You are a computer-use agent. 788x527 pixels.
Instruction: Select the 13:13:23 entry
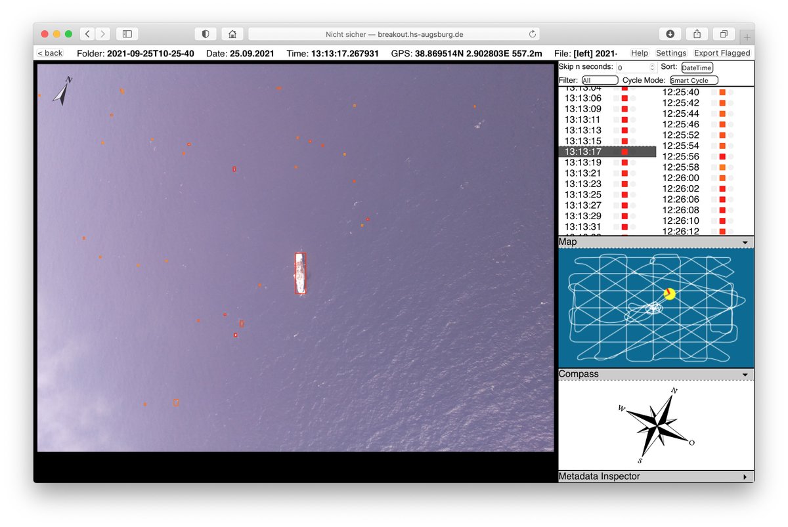click(583, 184)
